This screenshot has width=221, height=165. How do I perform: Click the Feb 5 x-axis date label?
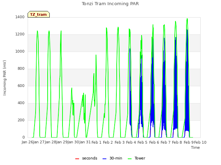[143, 142]
